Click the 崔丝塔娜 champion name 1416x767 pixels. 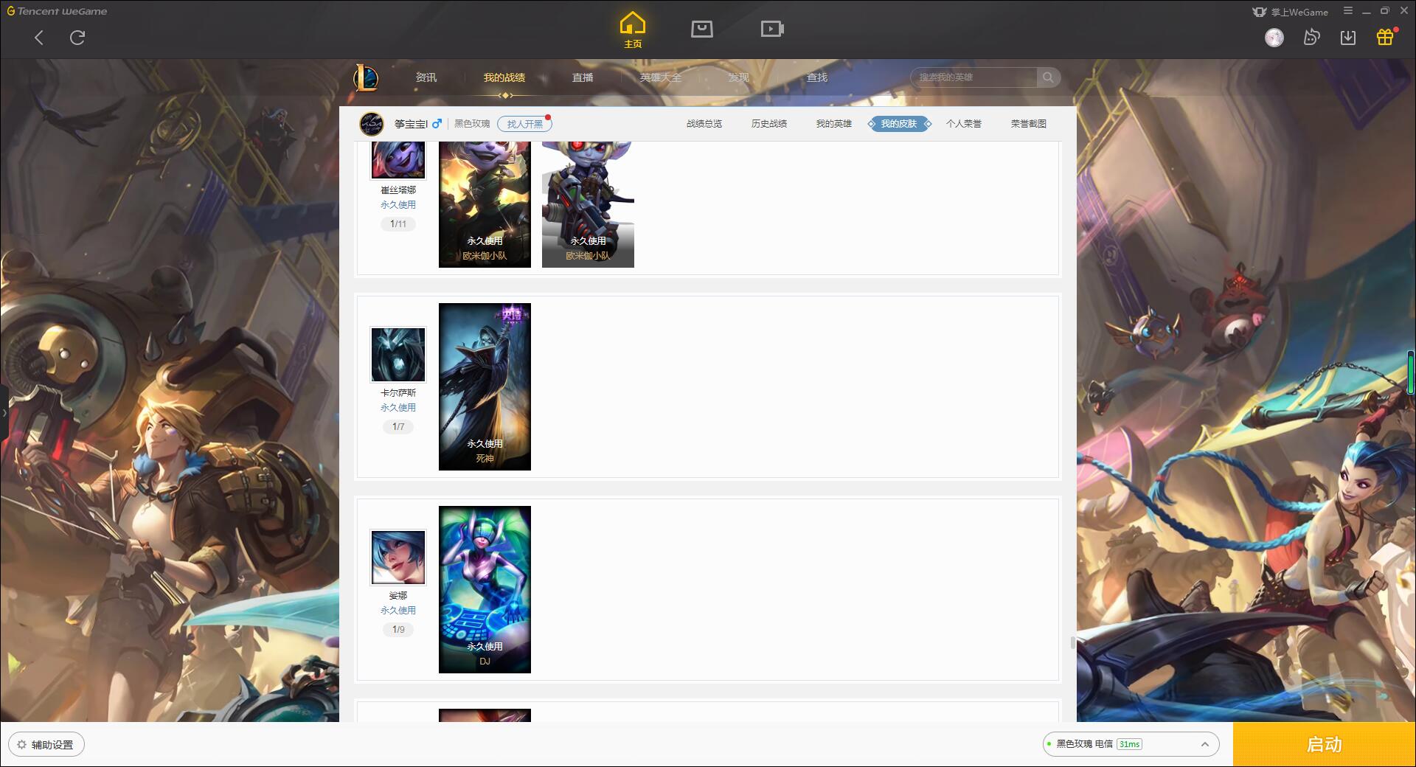click(398, 190)
